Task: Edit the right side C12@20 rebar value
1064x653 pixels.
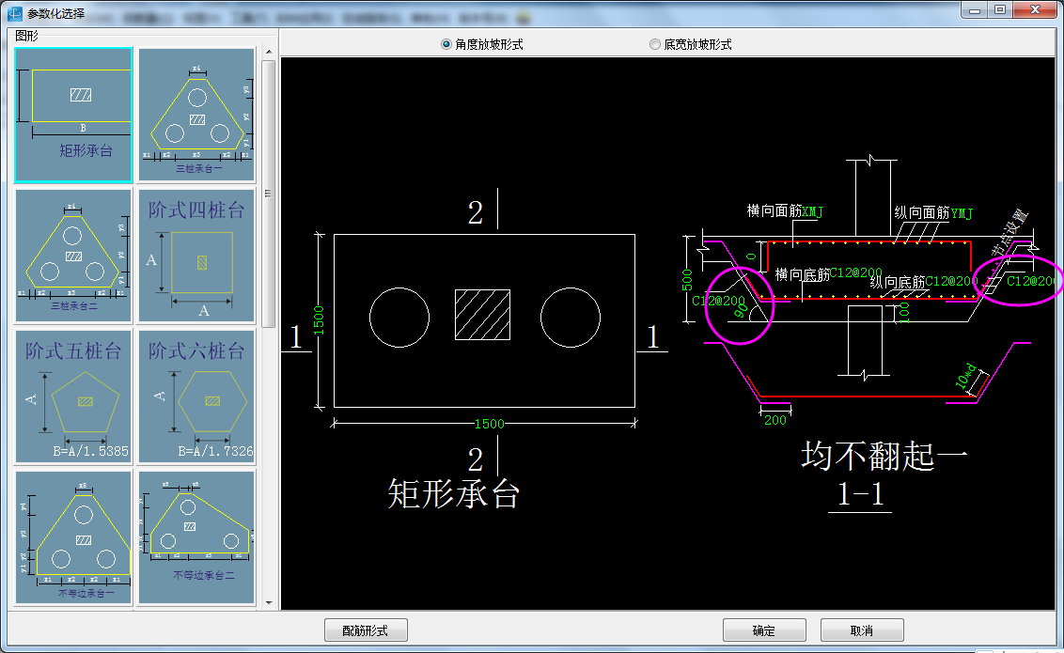Action: [x=1031, y=281]
